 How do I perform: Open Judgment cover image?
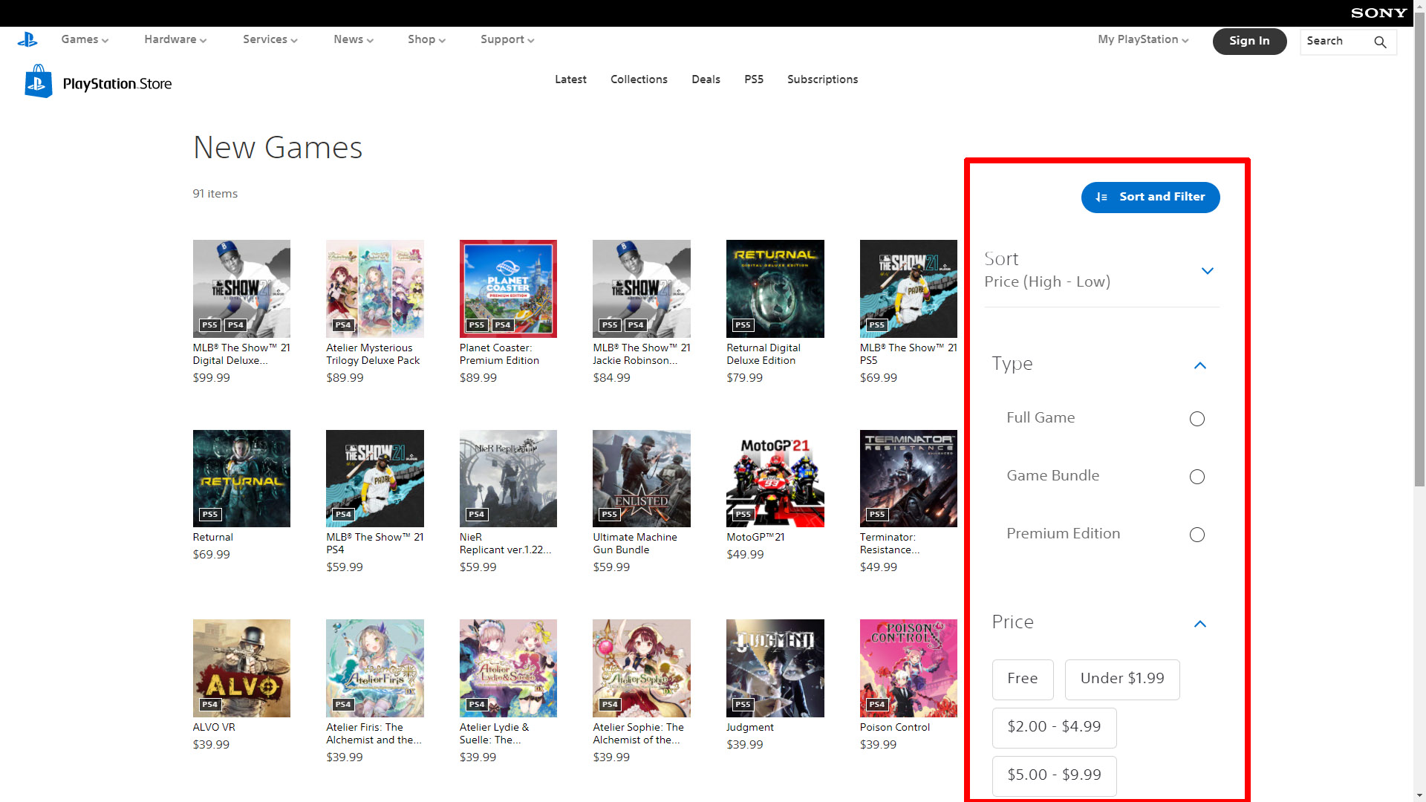pos(775,668)
